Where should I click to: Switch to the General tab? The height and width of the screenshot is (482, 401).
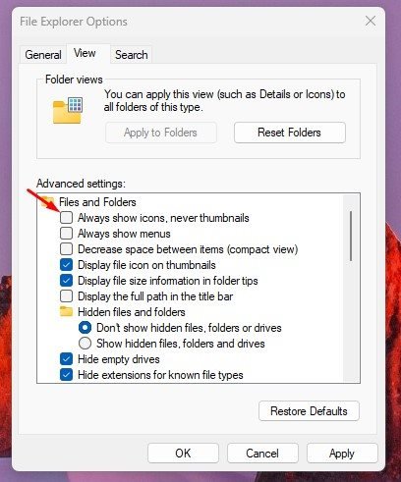(x=43, y=55)
